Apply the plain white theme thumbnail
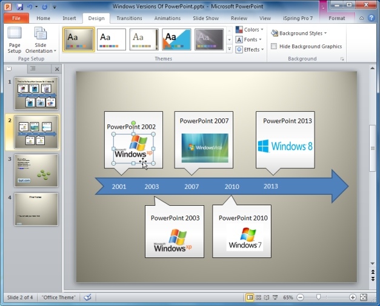The width and height of the screenshot is (380, 306). coord(112,39)
